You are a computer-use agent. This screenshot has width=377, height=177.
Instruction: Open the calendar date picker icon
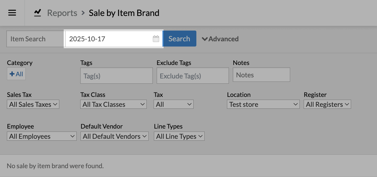[156, 39]
